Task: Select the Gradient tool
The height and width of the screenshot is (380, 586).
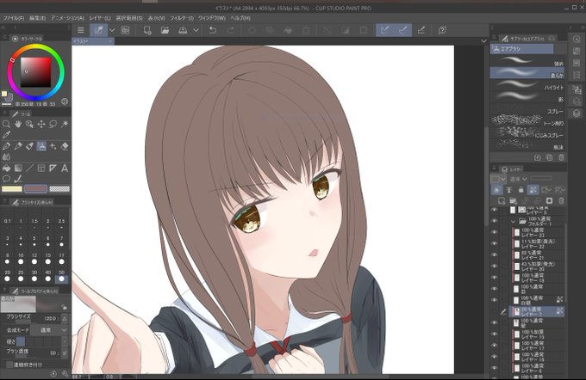Action: 18,169
